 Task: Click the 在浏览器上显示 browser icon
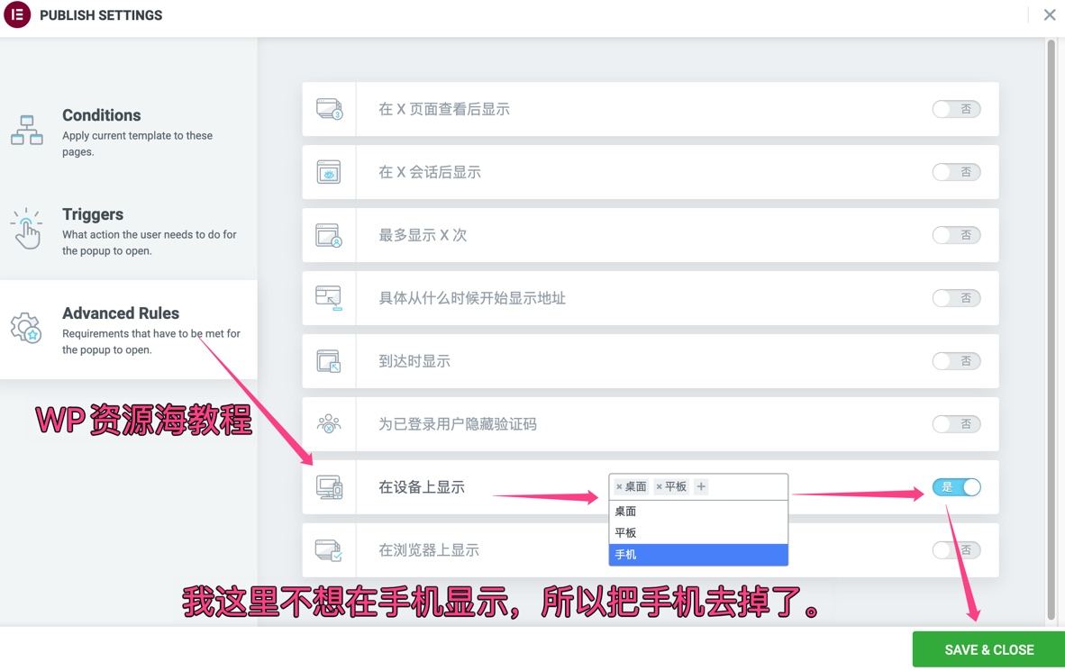pyautogui.click(x=329, y=550)
